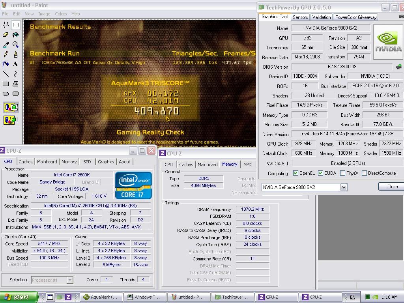
Task: Select the Text tool in Paint
Action: click(x=16, y=64)
